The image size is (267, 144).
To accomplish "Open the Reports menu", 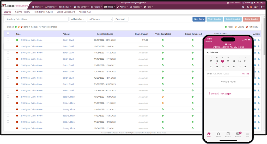I will [136, 7].
